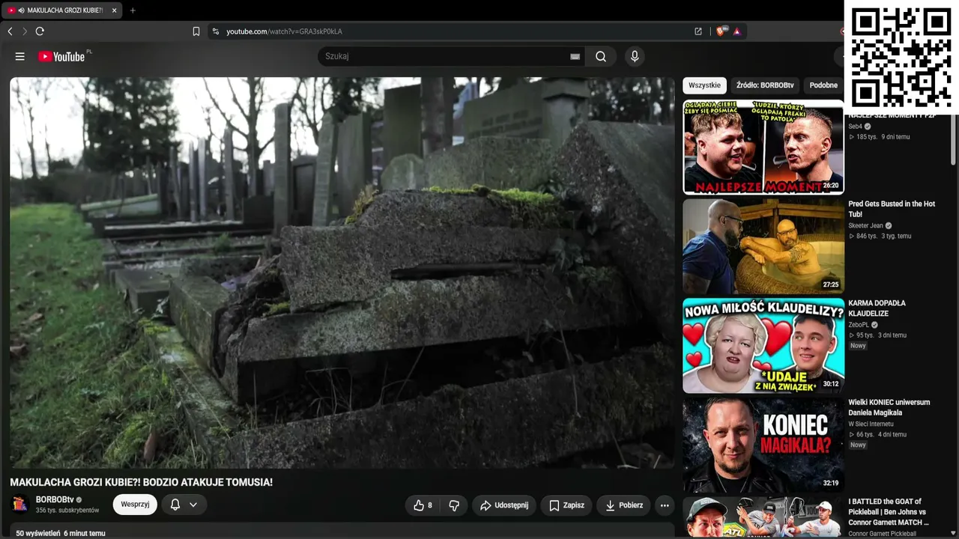Open ZeboPL channel link

pyautogui.click(x=858, y=325)
